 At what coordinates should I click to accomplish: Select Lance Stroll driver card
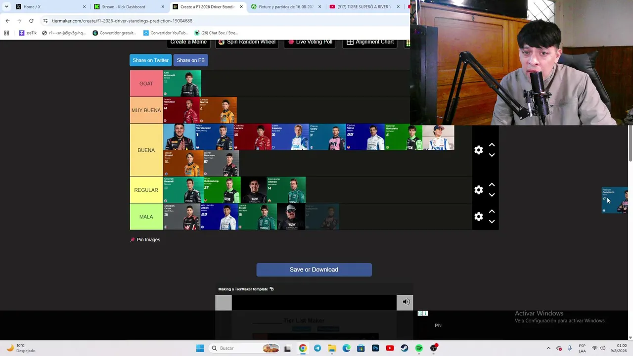click(257, 217)
